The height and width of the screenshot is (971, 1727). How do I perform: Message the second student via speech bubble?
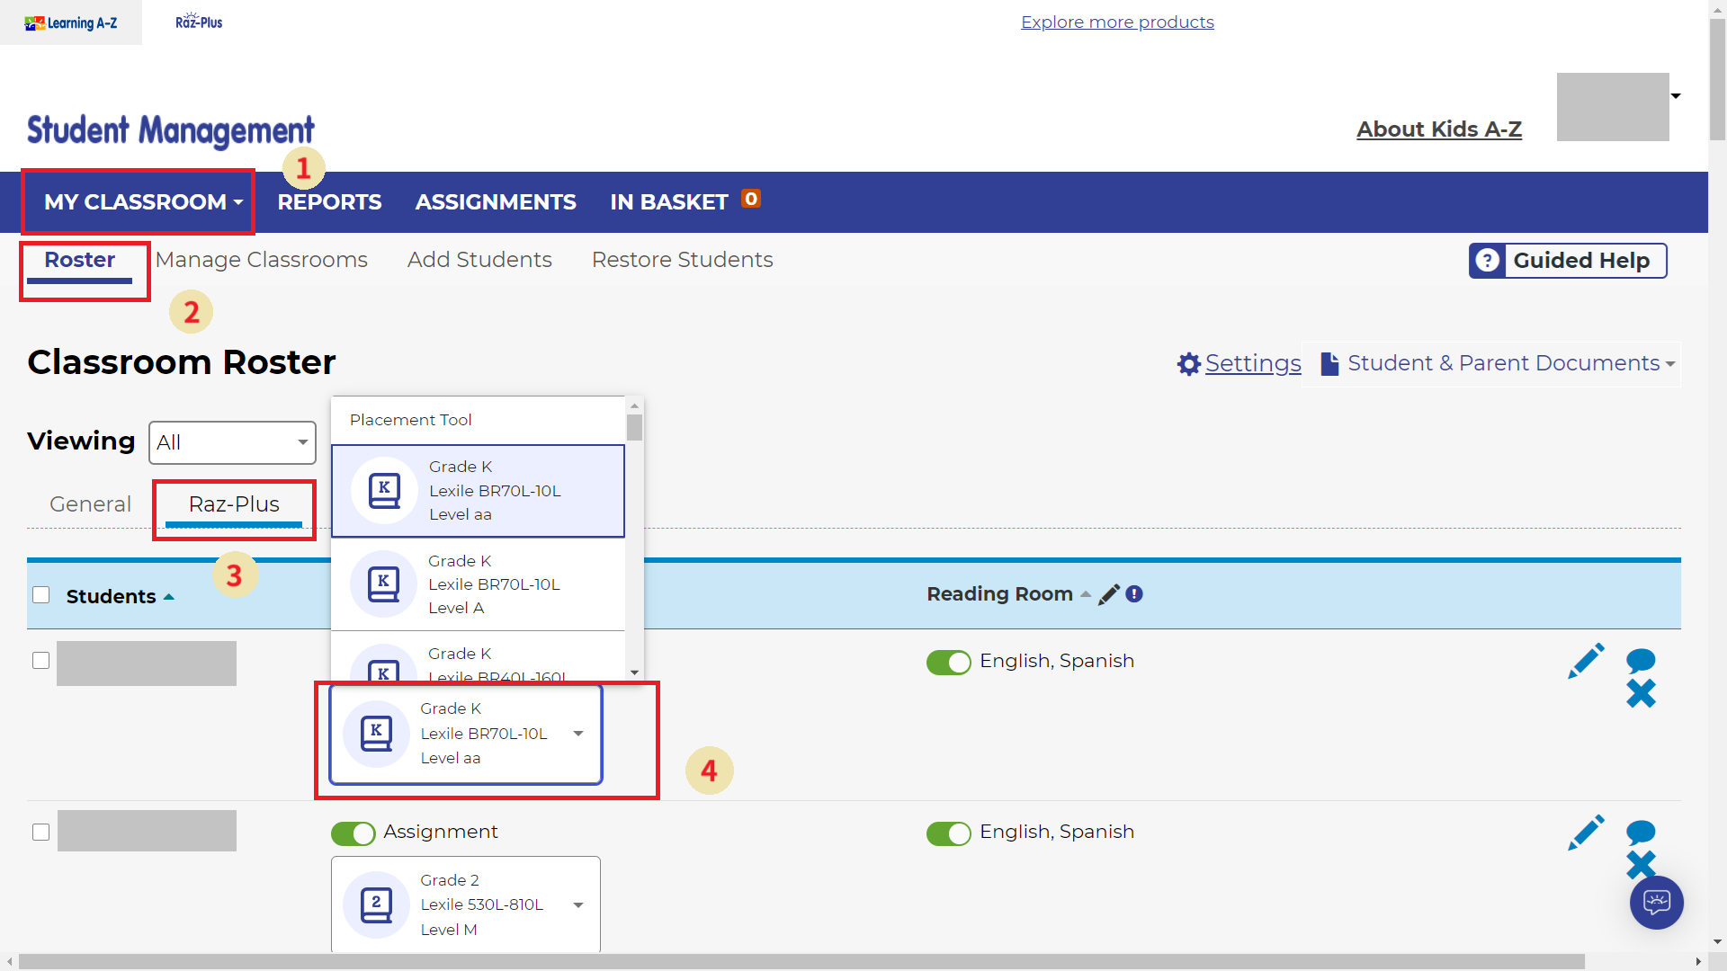(x=1641, y=833)
